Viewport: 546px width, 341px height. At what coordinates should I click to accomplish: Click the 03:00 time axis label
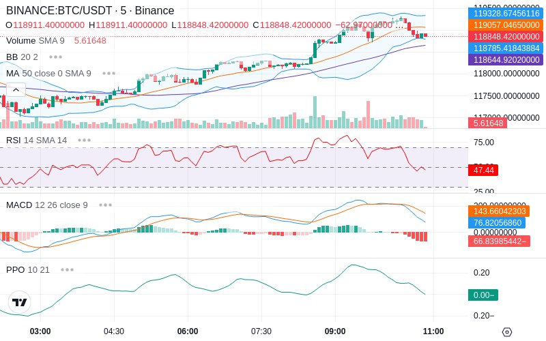tap(40, 331)
